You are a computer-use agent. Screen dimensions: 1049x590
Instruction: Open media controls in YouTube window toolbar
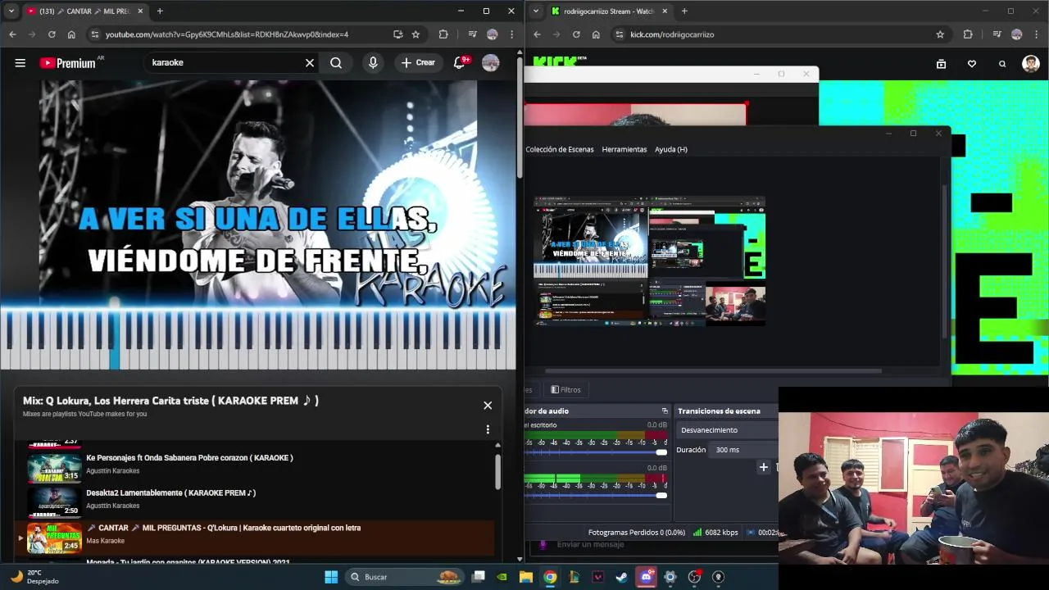pyautogui.click(x=472, y=34)
